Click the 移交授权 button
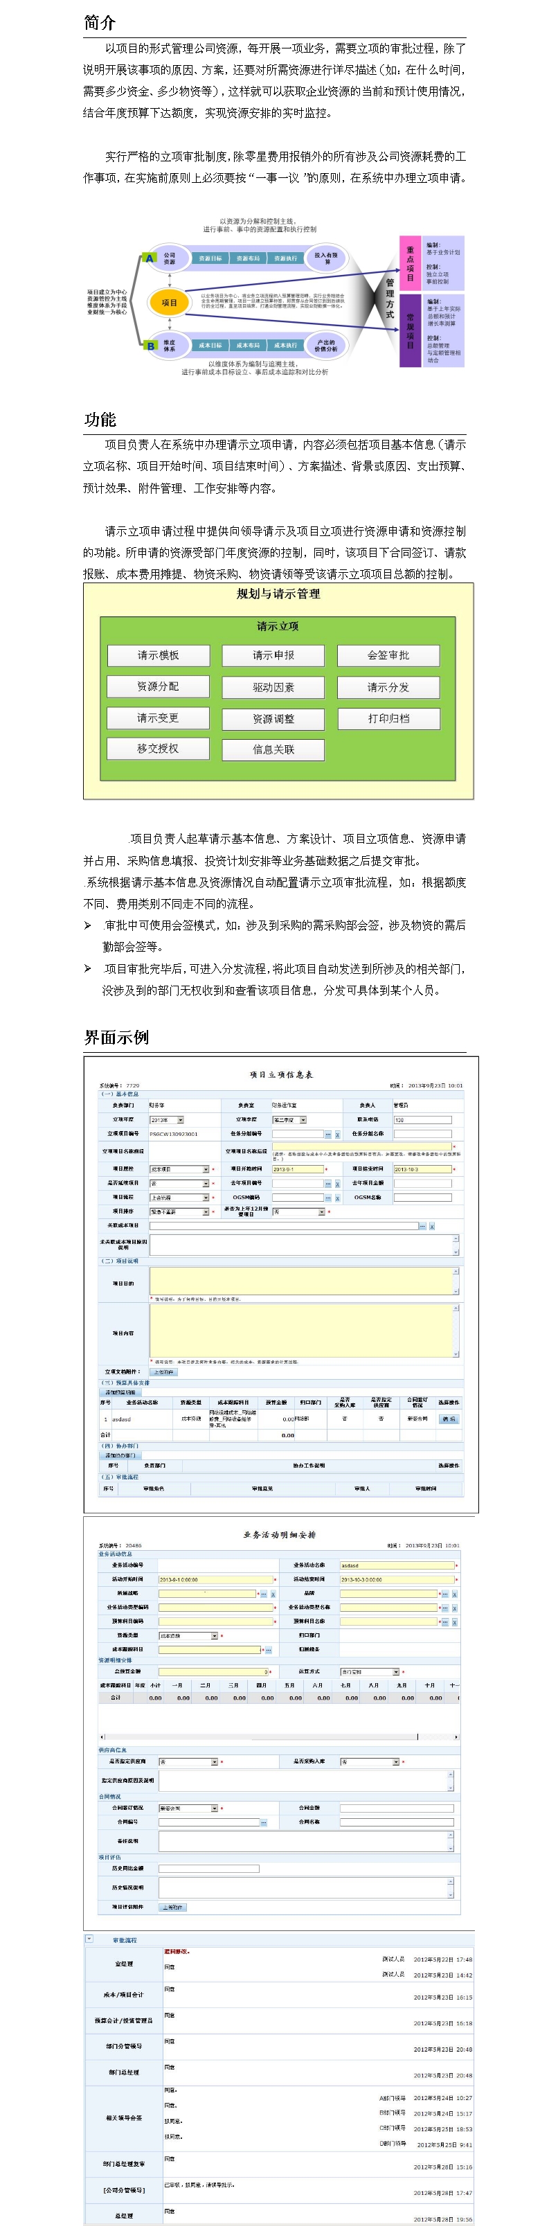 (158, 748)
